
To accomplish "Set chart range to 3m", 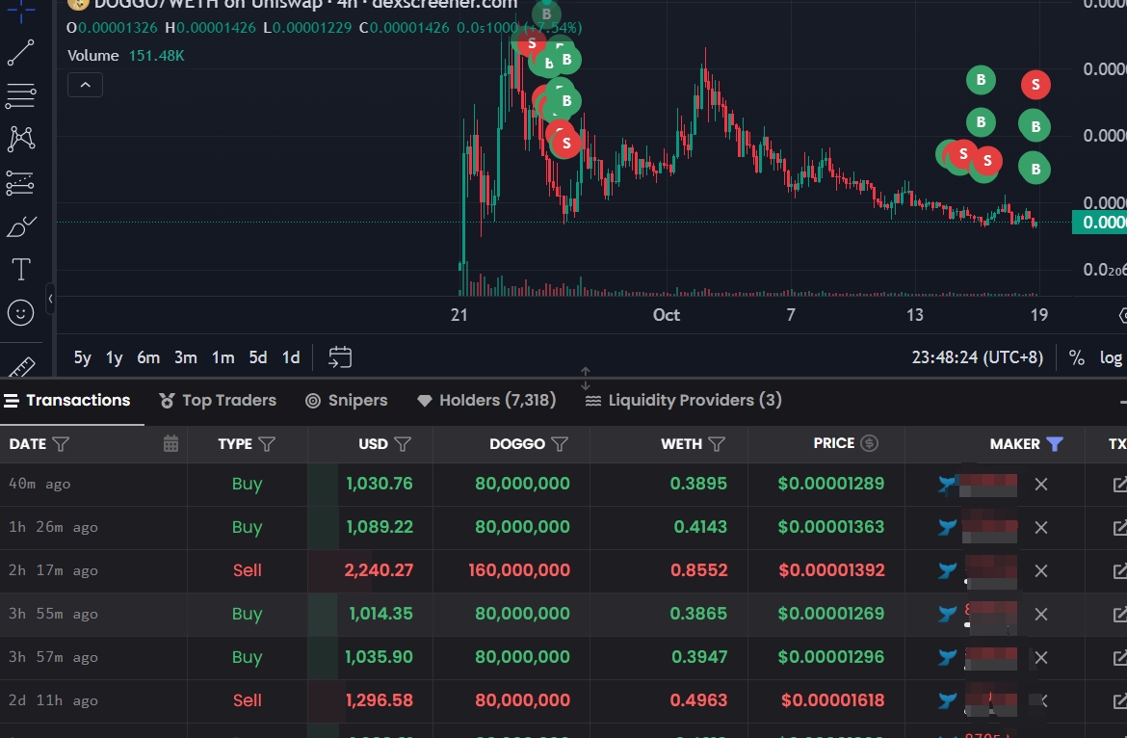I will click(186, 357).
